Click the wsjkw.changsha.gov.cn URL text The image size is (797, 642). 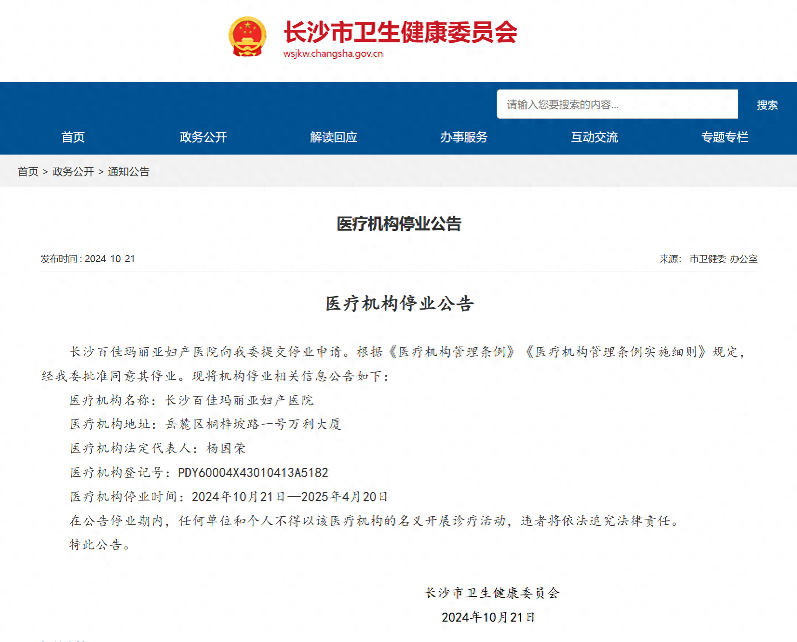333,54
